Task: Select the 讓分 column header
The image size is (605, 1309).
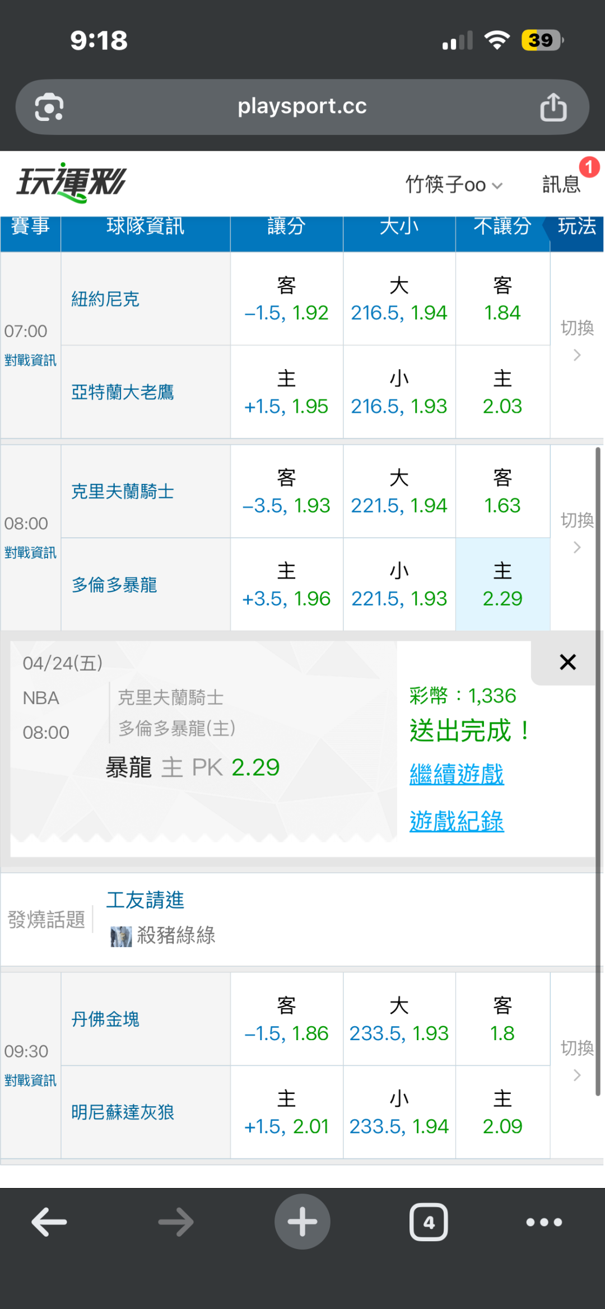Action: pyautogui.click(x=286, y=227)
